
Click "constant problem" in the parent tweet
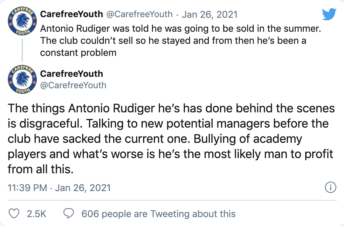point(78,52)
